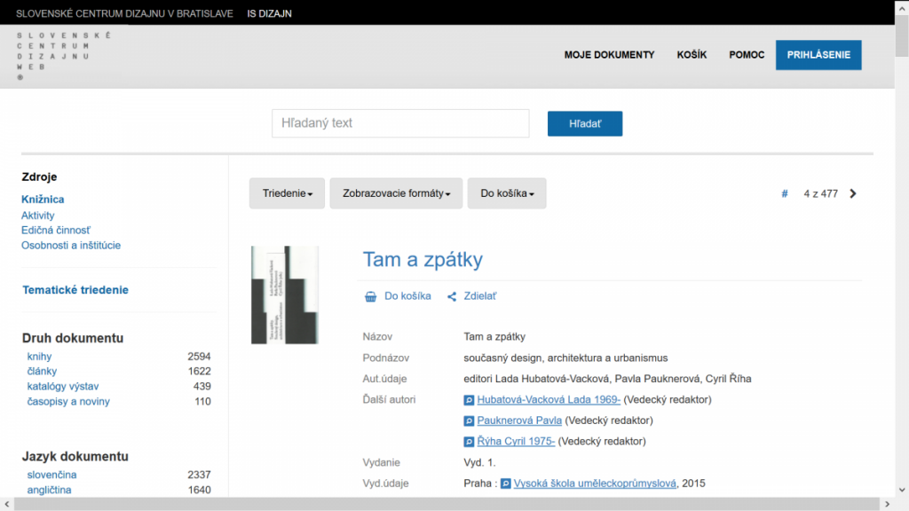Click the hash symbol record number link

785,193
